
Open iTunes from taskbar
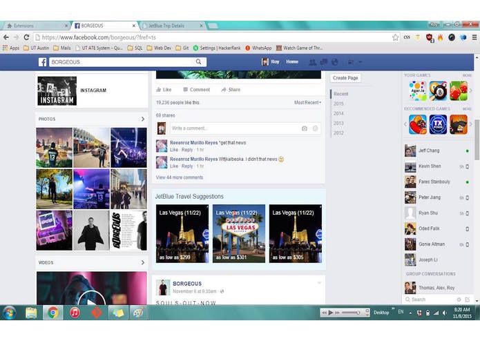pos(75,313)
